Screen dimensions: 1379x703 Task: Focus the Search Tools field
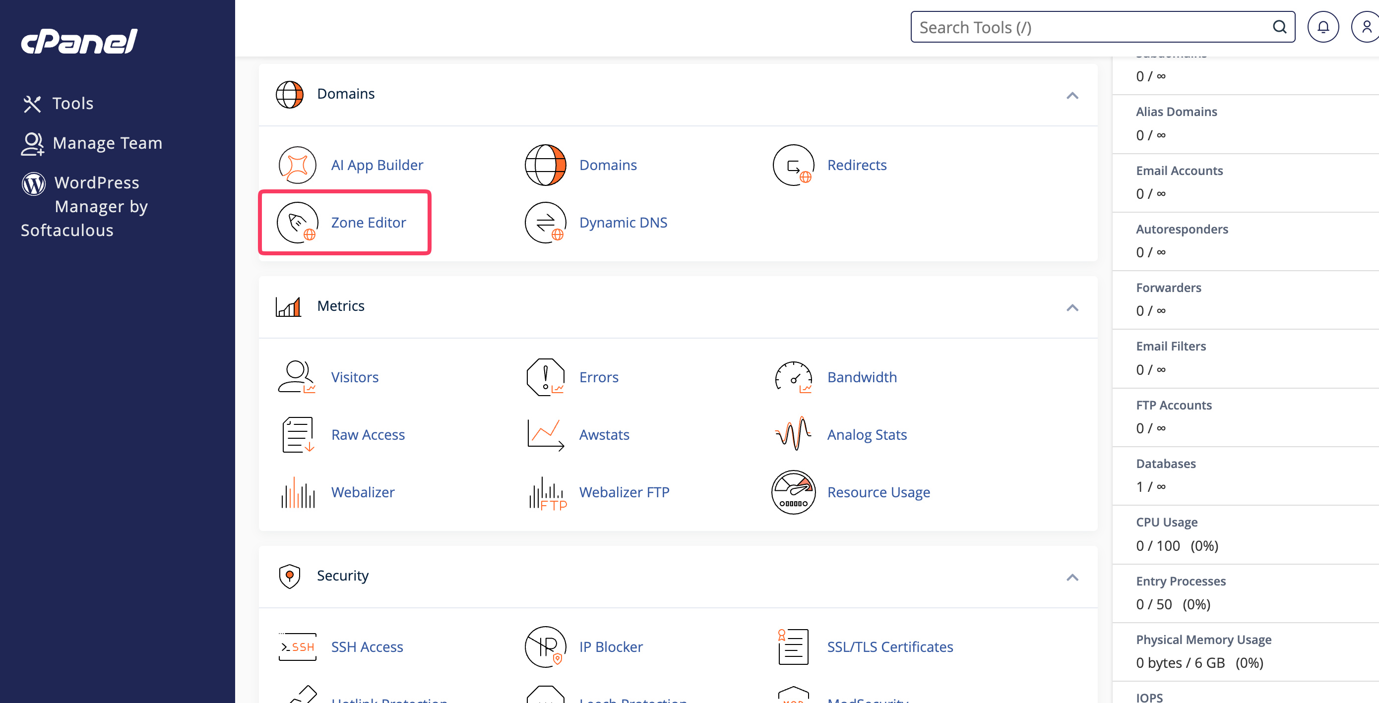click(x=1103, y=27)
